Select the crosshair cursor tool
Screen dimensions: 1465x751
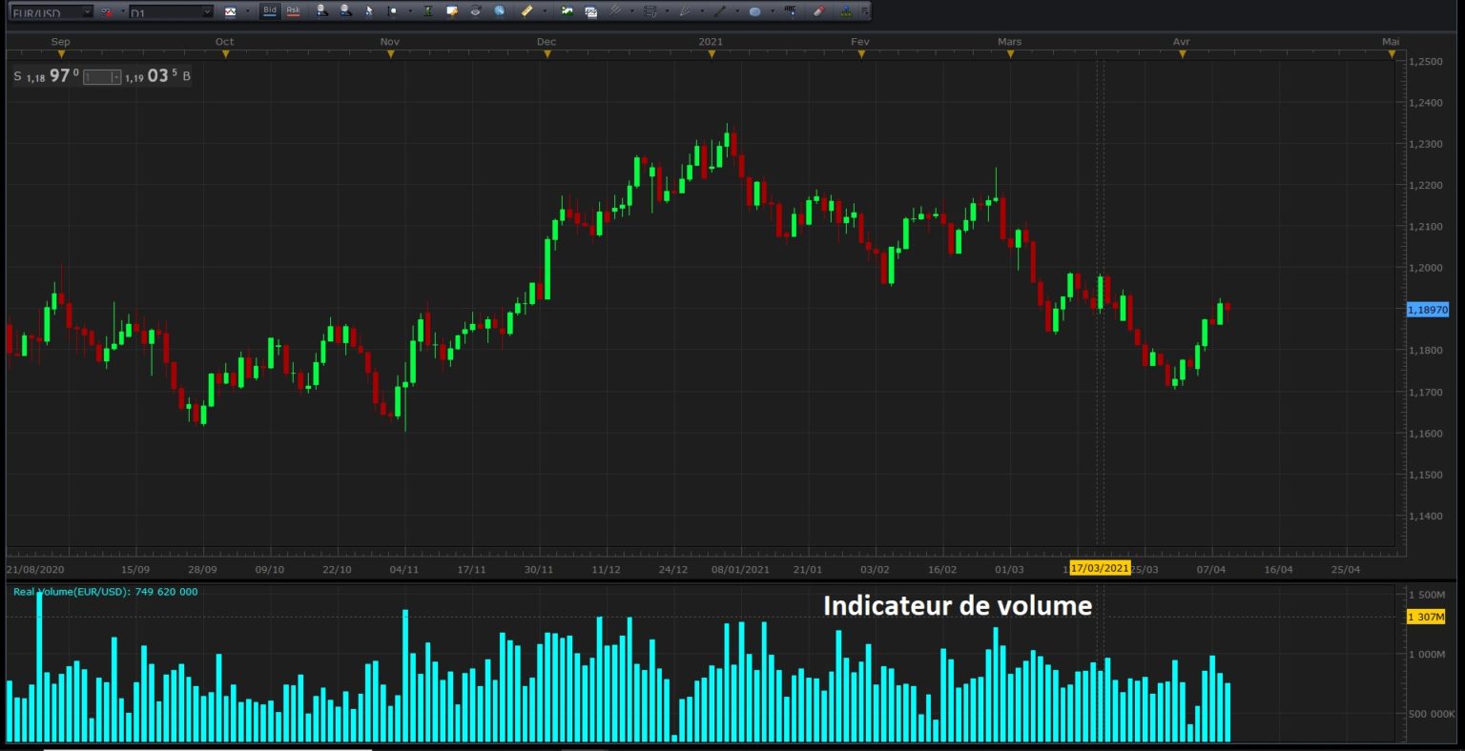[x=393, y=11]
